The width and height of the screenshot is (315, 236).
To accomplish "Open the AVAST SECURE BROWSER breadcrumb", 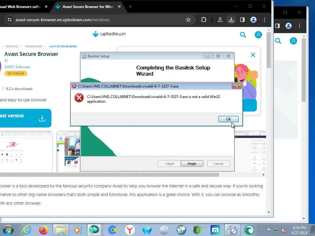I will click(63, 46).
